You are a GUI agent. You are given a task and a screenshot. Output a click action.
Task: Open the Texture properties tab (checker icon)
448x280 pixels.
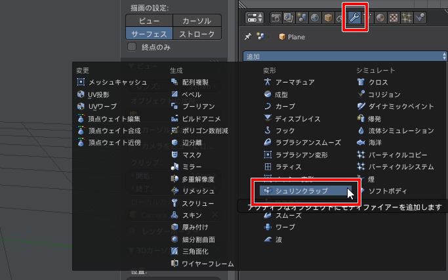point(394,18)
